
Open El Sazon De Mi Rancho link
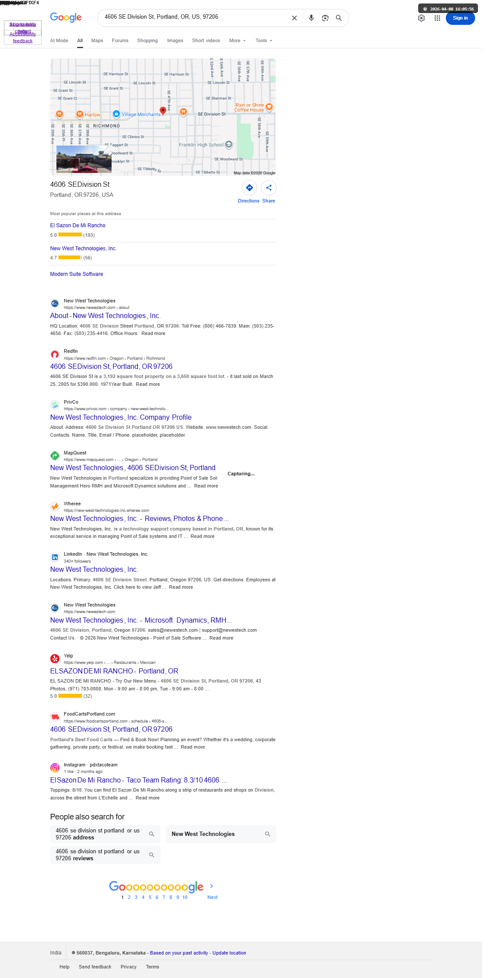[x=78, y=225]
